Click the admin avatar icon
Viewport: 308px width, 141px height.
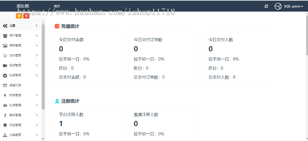278,6
